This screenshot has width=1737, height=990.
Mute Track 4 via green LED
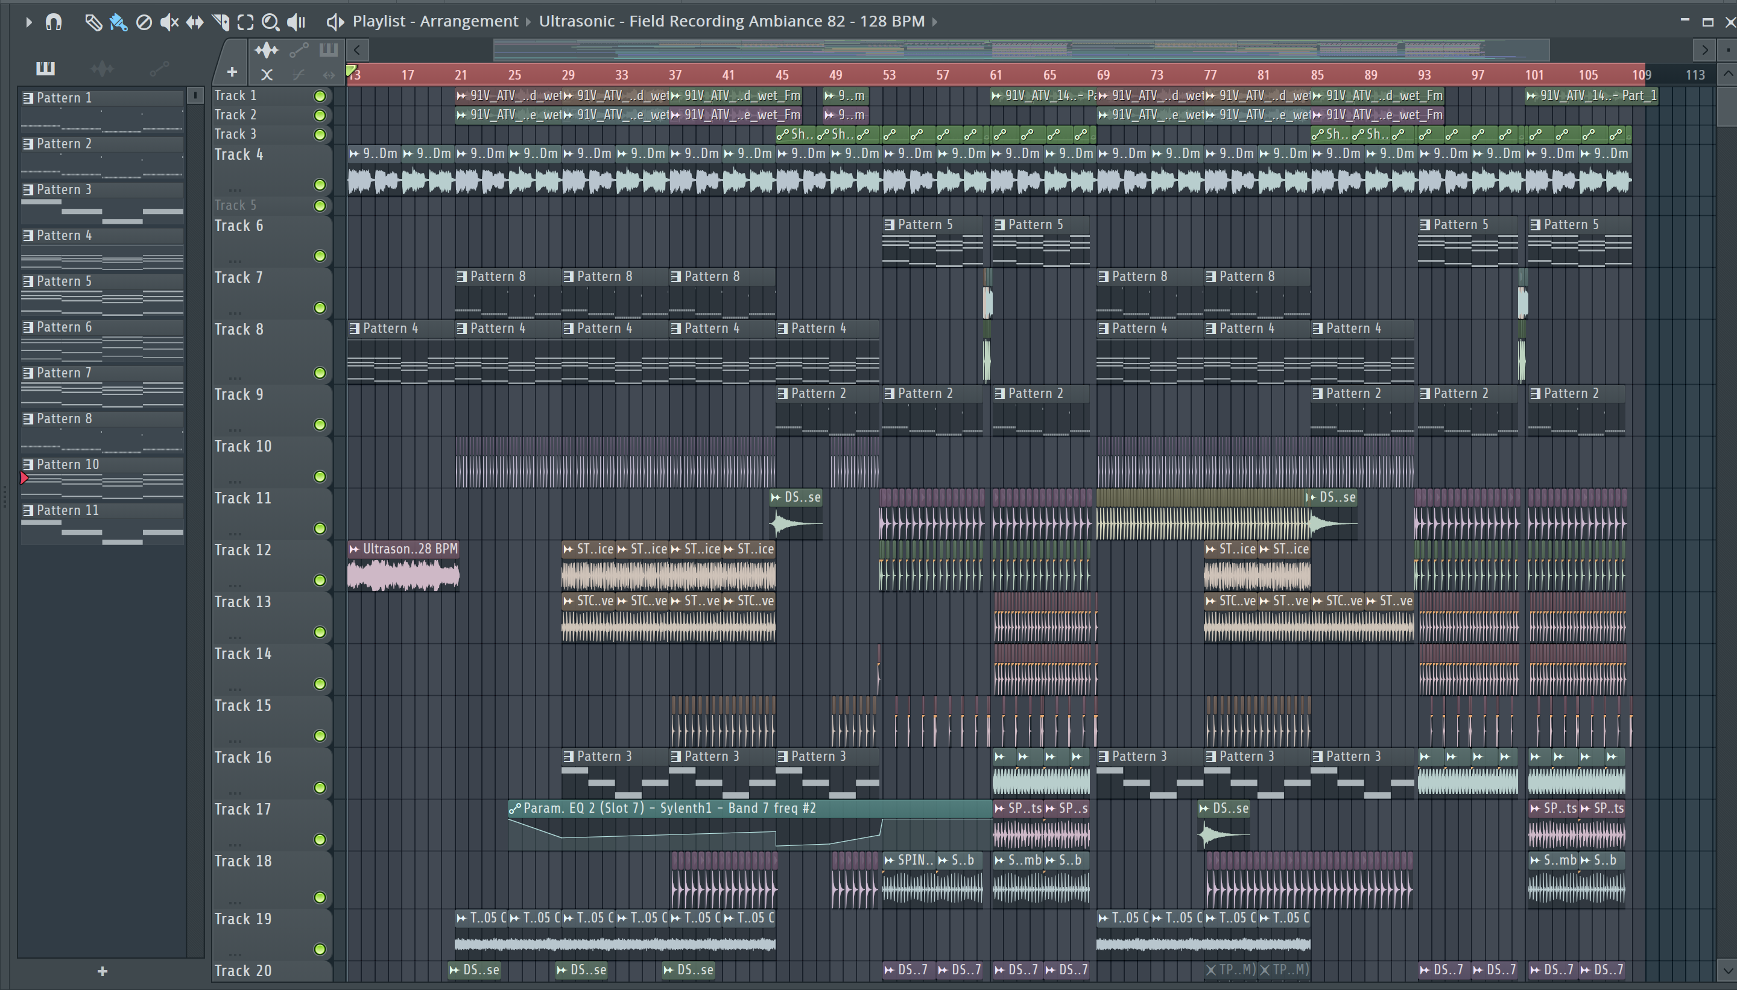pos(320,185)
